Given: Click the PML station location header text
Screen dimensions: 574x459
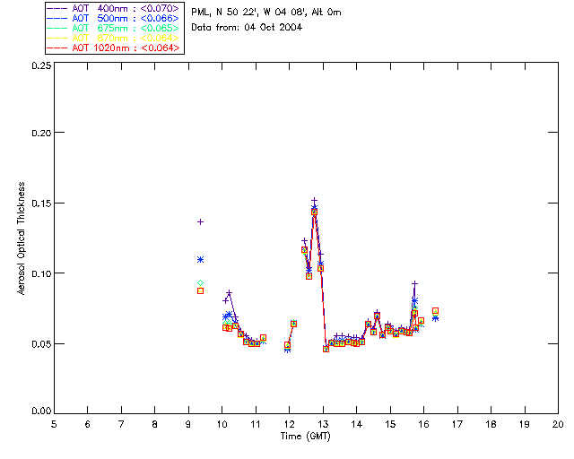Looking at the screenshot, I should (266, 12).
